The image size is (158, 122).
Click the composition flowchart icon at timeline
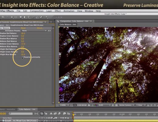pyautogui.click(x=36, y=113)
